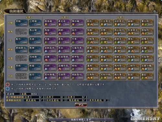Choose the 馬上組打 technology
162x122 pixels.
(x=120, y=32)
